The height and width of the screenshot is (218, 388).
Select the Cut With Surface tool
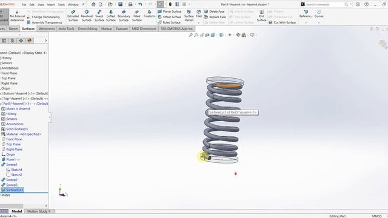pyautogui.click(x=282, y=22)
